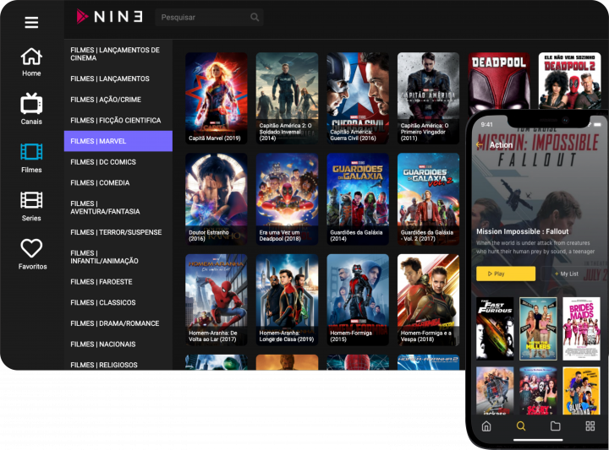
Task: Tap the phone's bottom grid icon
Action: click(x=590, y=426)
